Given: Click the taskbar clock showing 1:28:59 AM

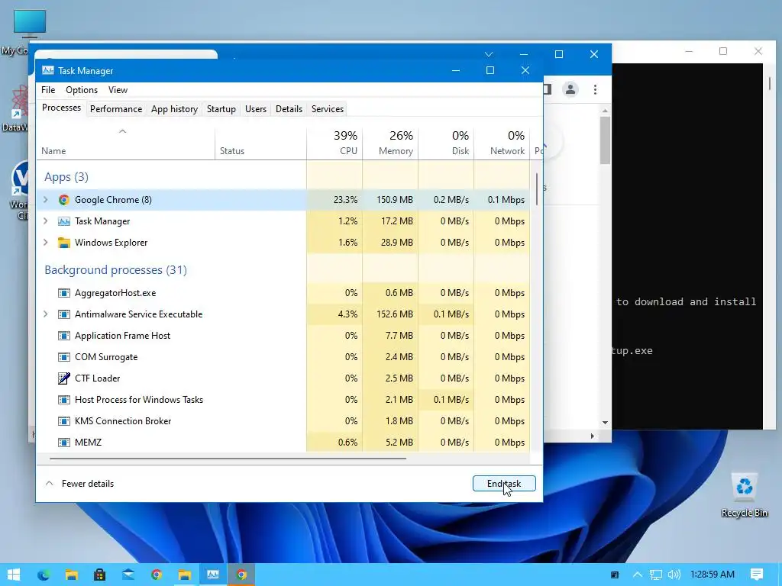Looking at the screenshot, I should 713,575.
